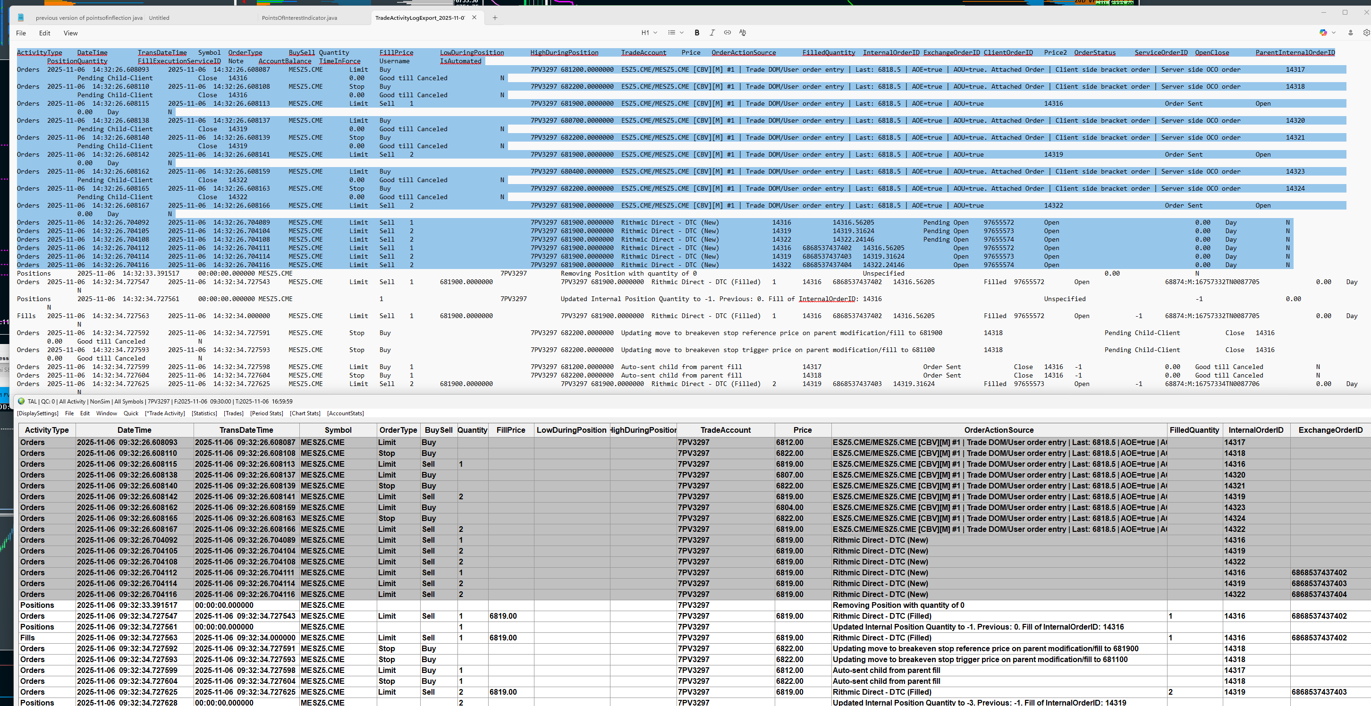Click the account profile icon

point(1350,33)
